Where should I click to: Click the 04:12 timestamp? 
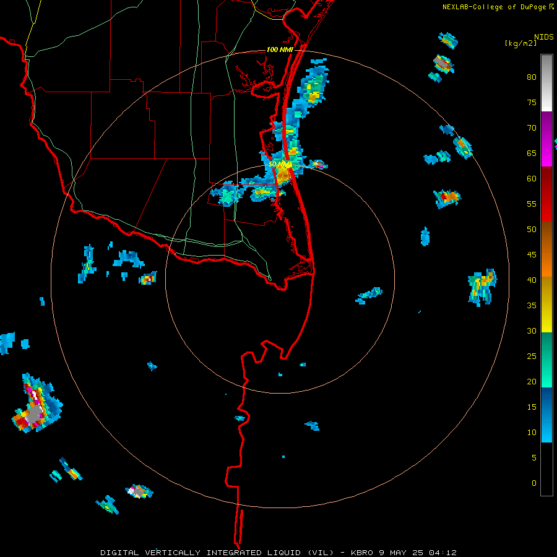click(x=443, y=553)
